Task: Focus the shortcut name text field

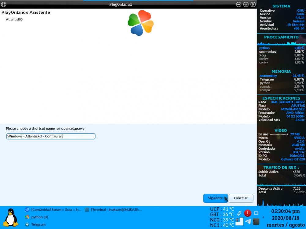Action: [x=51, y=136]
